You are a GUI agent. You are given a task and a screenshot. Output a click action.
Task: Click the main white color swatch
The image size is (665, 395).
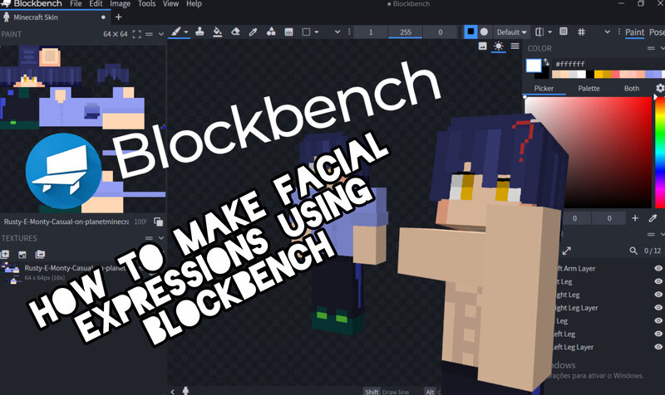pos(534,66)
